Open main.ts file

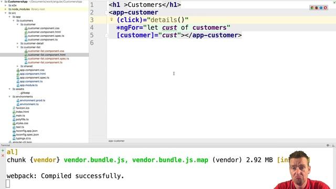pos(20,115)
